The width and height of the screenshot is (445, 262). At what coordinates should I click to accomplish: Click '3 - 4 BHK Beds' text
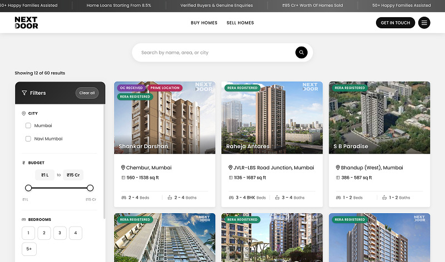coord(251,198)
